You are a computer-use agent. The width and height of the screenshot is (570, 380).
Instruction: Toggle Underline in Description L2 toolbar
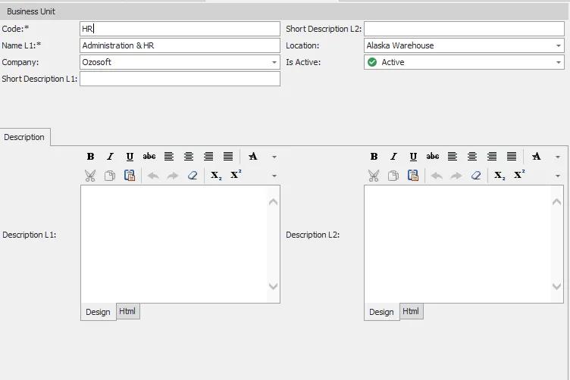(x=413, y=157)
